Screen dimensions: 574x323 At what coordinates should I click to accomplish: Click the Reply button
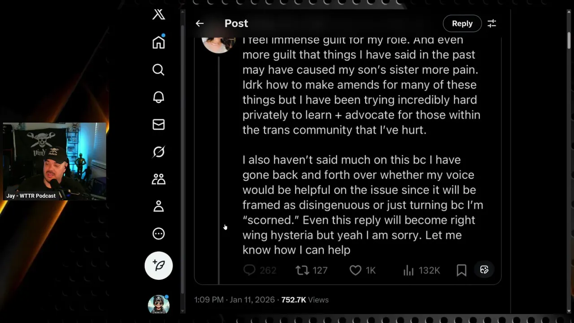[462, 23]
